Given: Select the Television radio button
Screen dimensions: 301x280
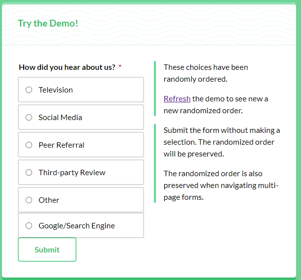Looking at the screenshot, I should tap(29, 90).
